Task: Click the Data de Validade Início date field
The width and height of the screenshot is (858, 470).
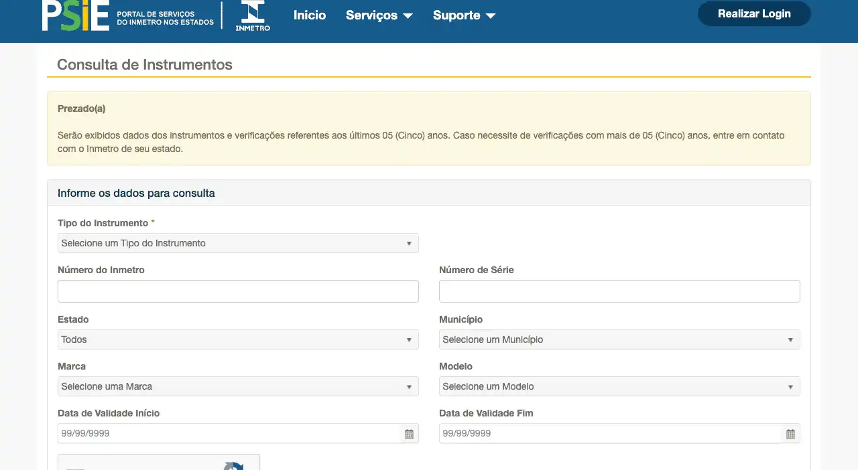Action: point(228,434)
